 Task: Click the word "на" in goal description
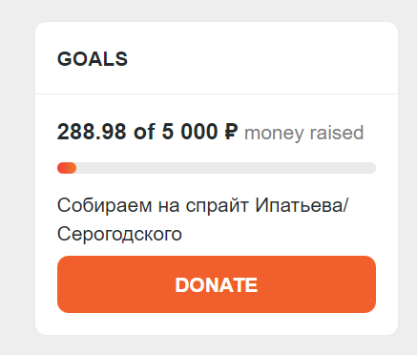pyautogui.click(x=169, y=207)
